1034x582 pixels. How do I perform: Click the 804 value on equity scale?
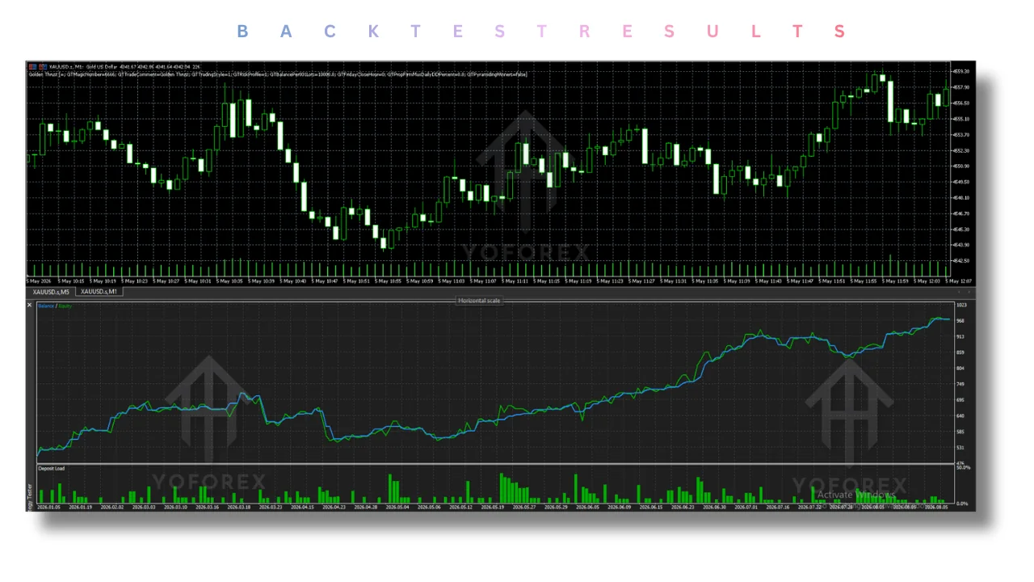coord(960,368)
